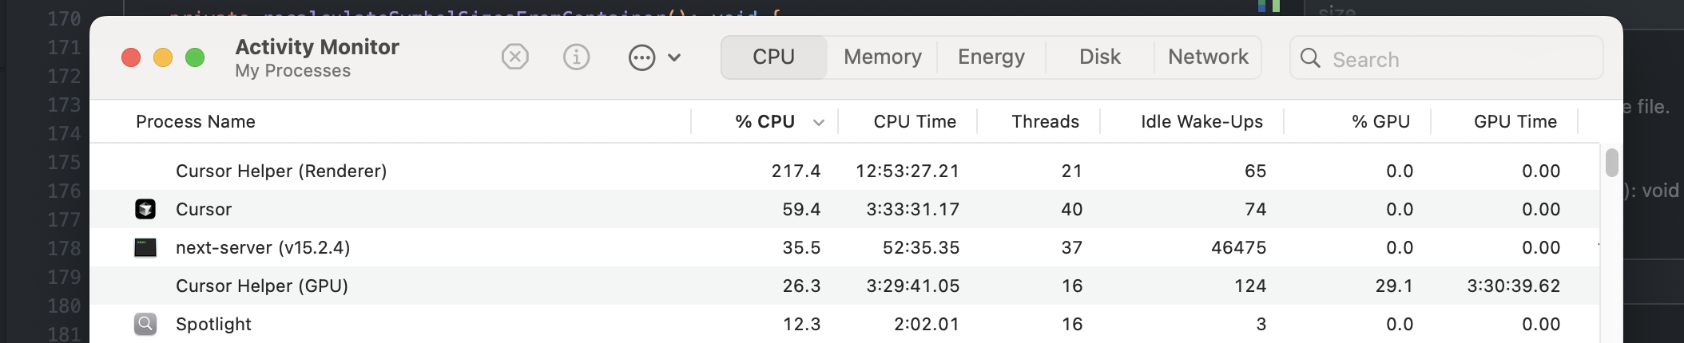The width and height of the screenshot is (1684, 343).
Task: Sort by Process Name column header
Action: tap(196, 122)
